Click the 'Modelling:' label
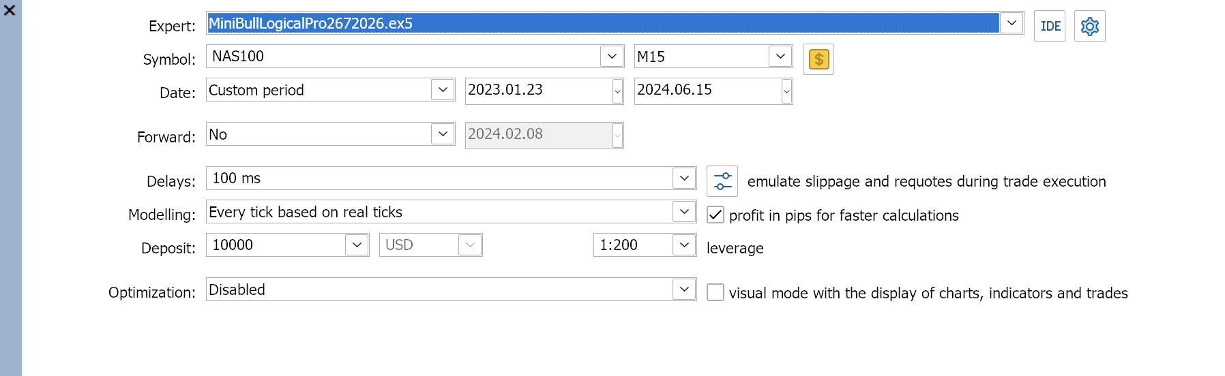Screen dimensions: 1225x376 click(x=162, y=215)
